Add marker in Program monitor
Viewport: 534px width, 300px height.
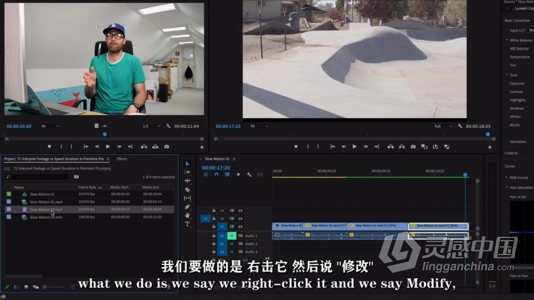295,146
